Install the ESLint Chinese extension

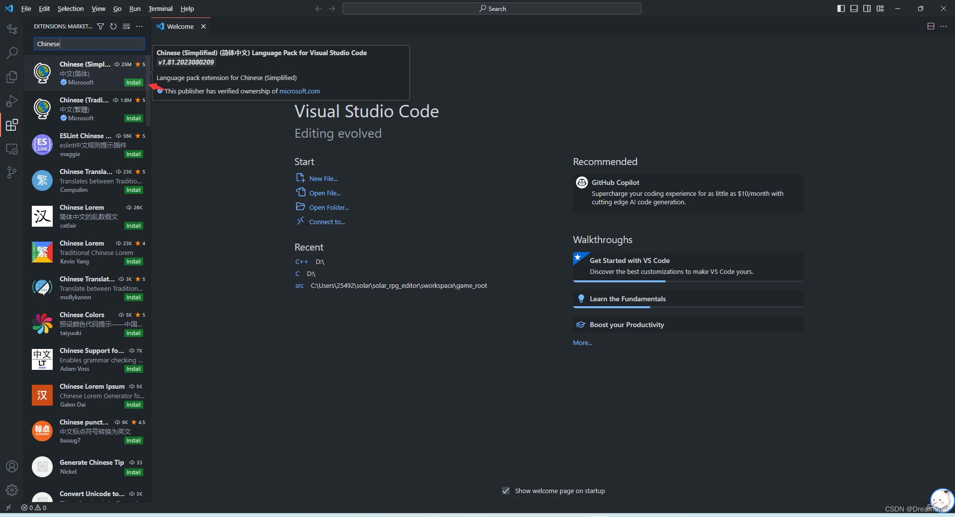click(133, 154)
